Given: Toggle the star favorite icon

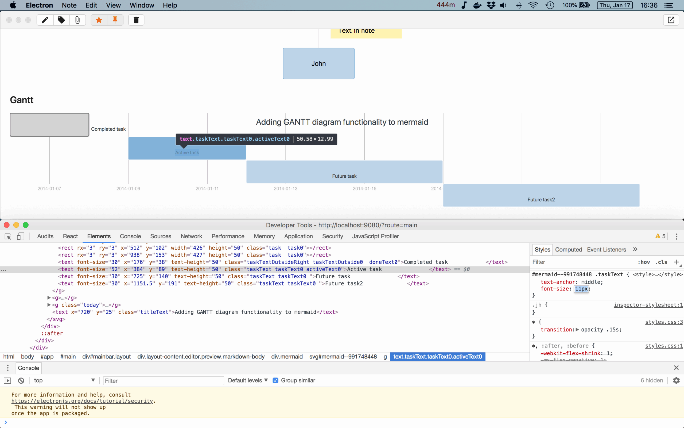Looking at the screenshot, I should pyautogui.click(x=99, y=20).
